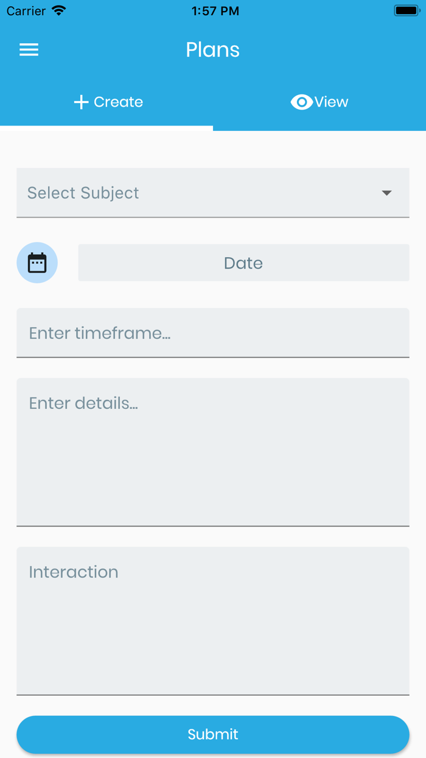Open the date picker from the Date field
This screenshot has height=758, width=426.
(243, 262)
